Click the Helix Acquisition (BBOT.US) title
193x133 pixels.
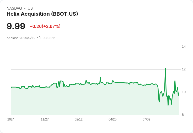tap(42, 14)
